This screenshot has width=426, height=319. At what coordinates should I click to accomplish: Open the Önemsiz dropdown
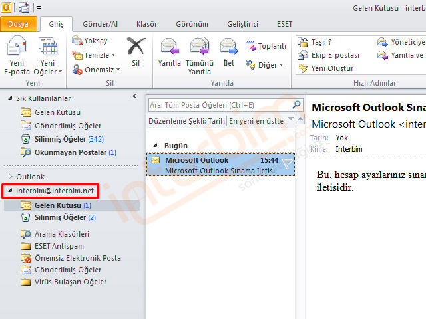click(97, 69)
